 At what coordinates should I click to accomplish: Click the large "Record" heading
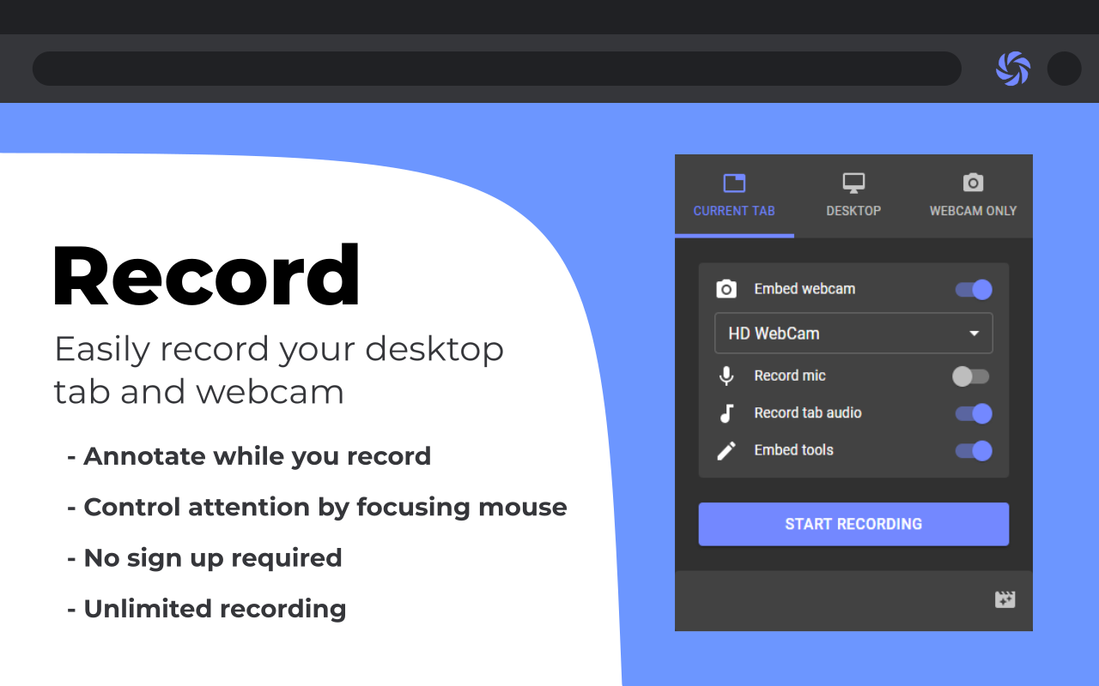[x=206, y=275]
